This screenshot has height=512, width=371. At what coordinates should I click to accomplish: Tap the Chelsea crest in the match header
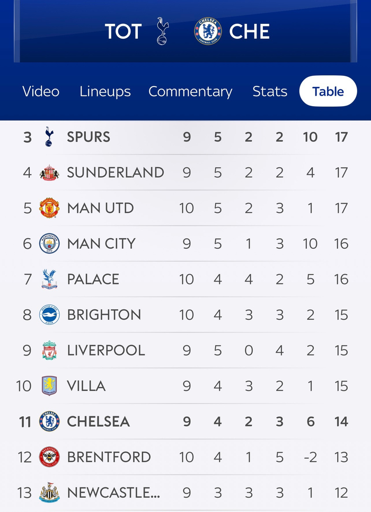208,31
